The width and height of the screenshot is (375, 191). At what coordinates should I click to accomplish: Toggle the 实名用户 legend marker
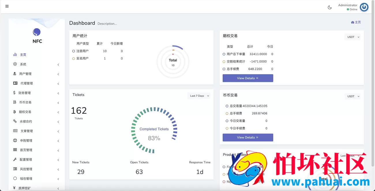[x=74, y=59]
